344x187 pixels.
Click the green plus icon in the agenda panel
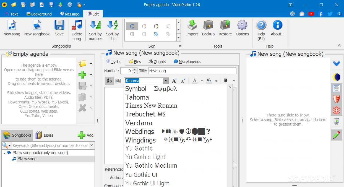pyautogui.click(x=82, y=75)
